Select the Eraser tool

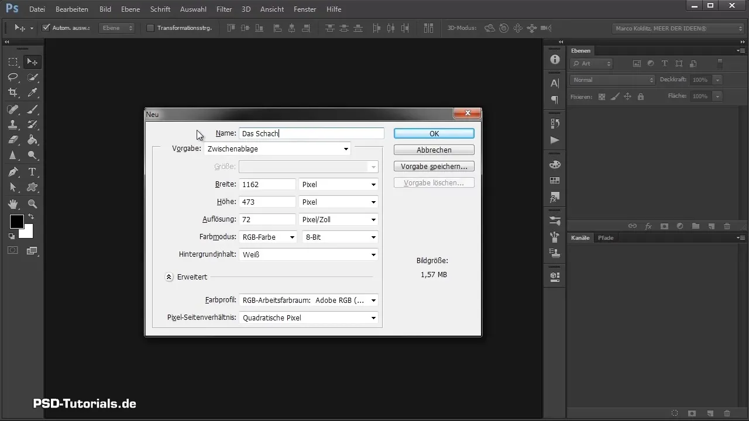(13, 140)
